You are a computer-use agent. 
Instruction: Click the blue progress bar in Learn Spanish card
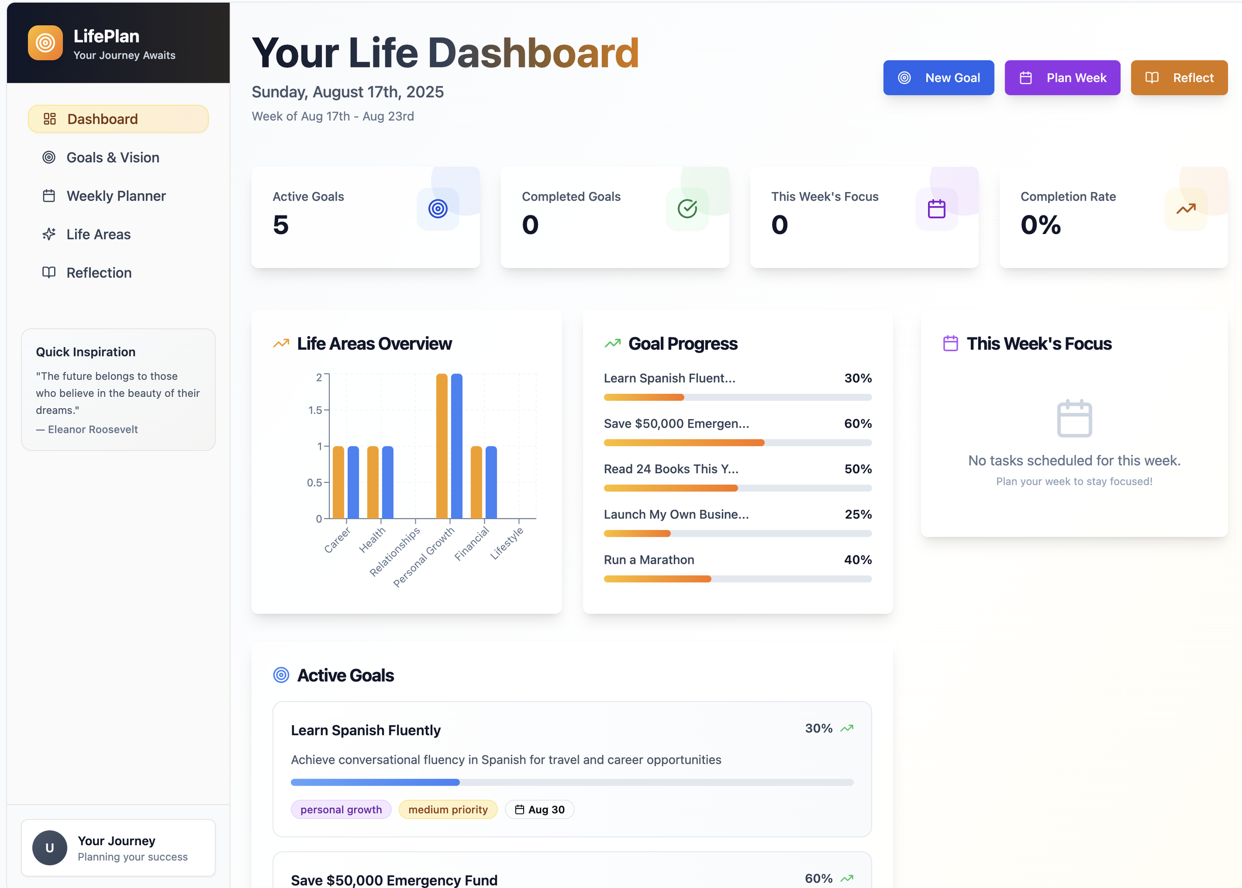572,783
